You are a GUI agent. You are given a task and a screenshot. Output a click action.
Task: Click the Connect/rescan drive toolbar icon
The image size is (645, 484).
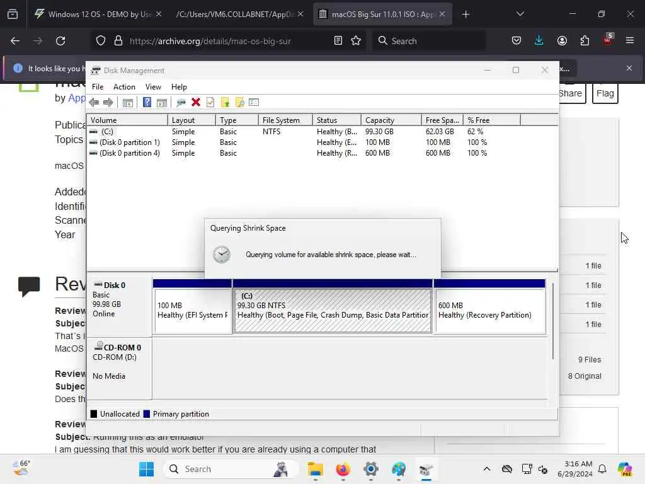(x=181, y=103)
